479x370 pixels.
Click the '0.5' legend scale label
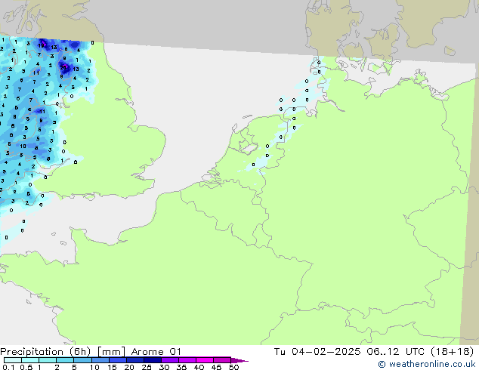tap(26, 367)
